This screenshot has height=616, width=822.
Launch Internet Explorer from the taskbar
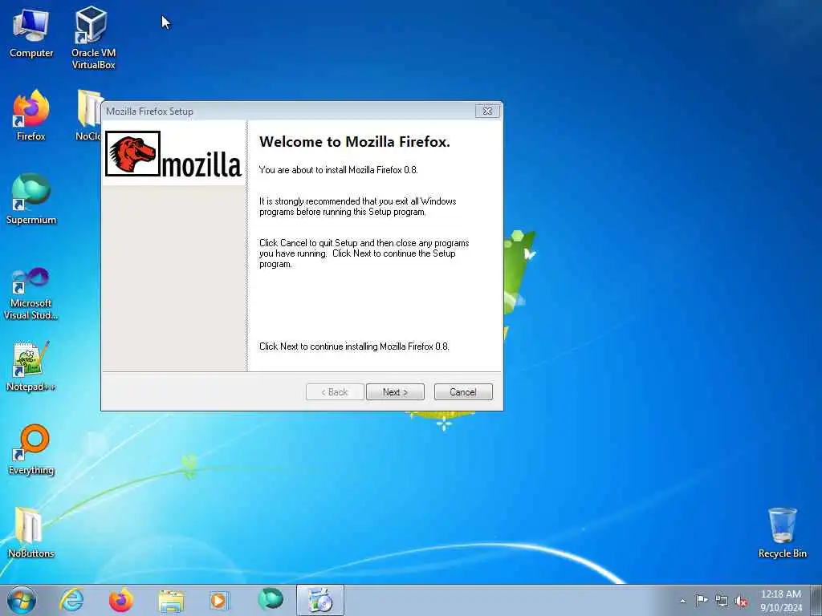point(71,600)
